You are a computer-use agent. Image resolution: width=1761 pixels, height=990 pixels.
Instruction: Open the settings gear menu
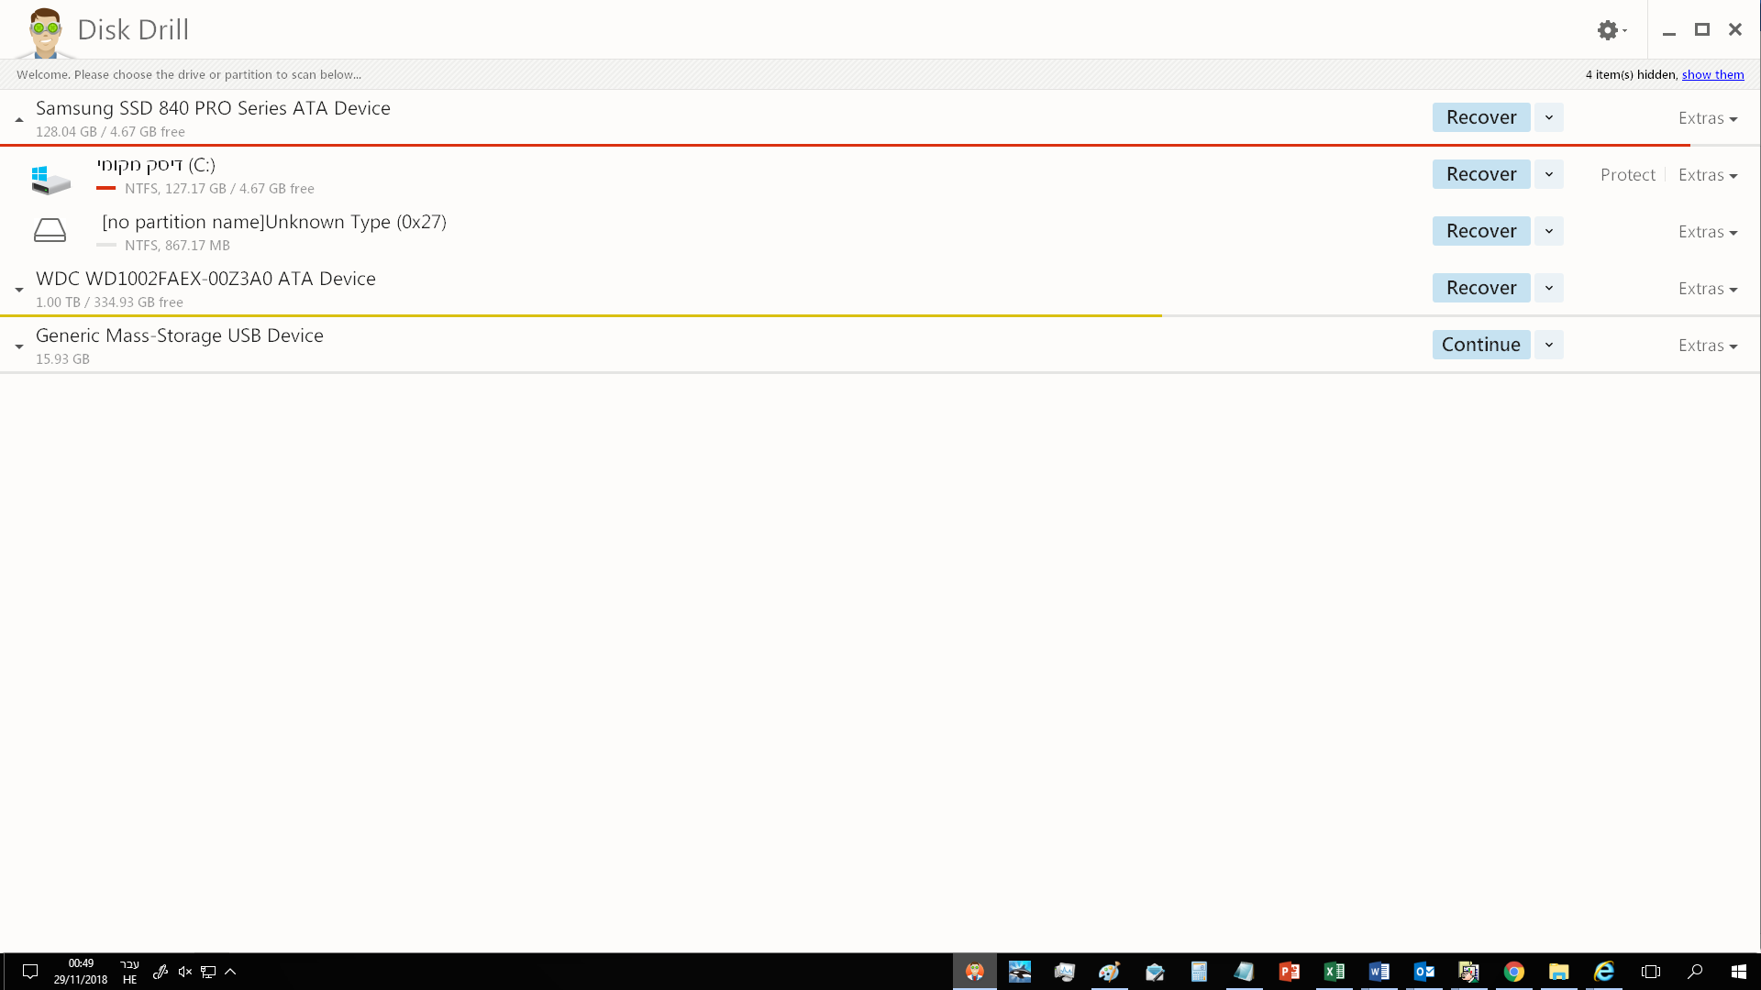coord(1611,30)
